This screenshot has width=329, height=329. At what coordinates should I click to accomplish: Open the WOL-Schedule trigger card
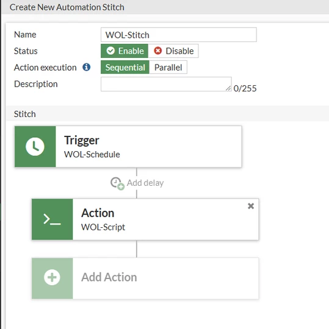[x=128, y=146]
